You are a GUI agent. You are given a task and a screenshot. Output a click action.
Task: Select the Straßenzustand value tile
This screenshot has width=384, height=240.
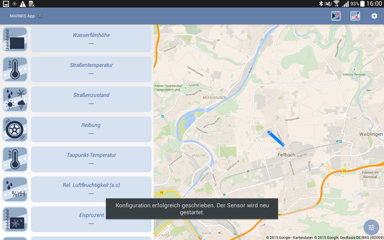[91, 99]
